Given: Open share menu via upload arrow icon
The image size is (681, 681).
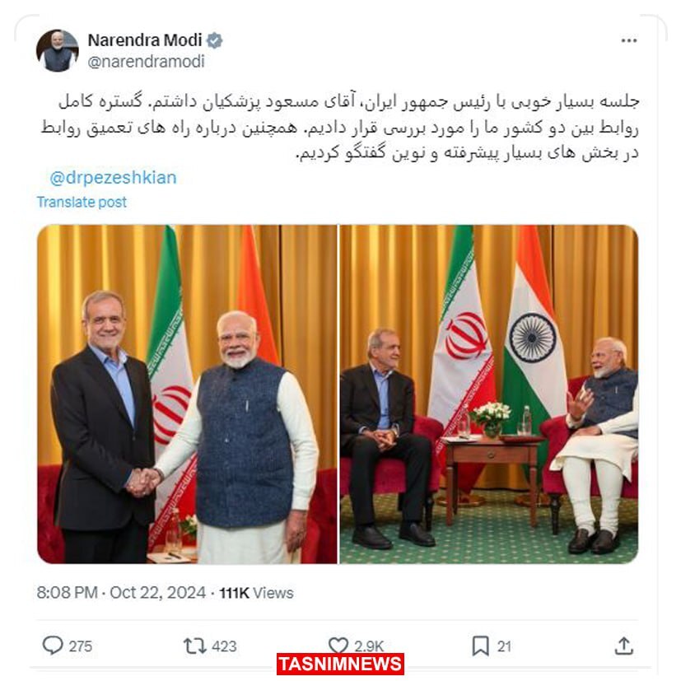Looking at the screenshot, I should (623, 646).
